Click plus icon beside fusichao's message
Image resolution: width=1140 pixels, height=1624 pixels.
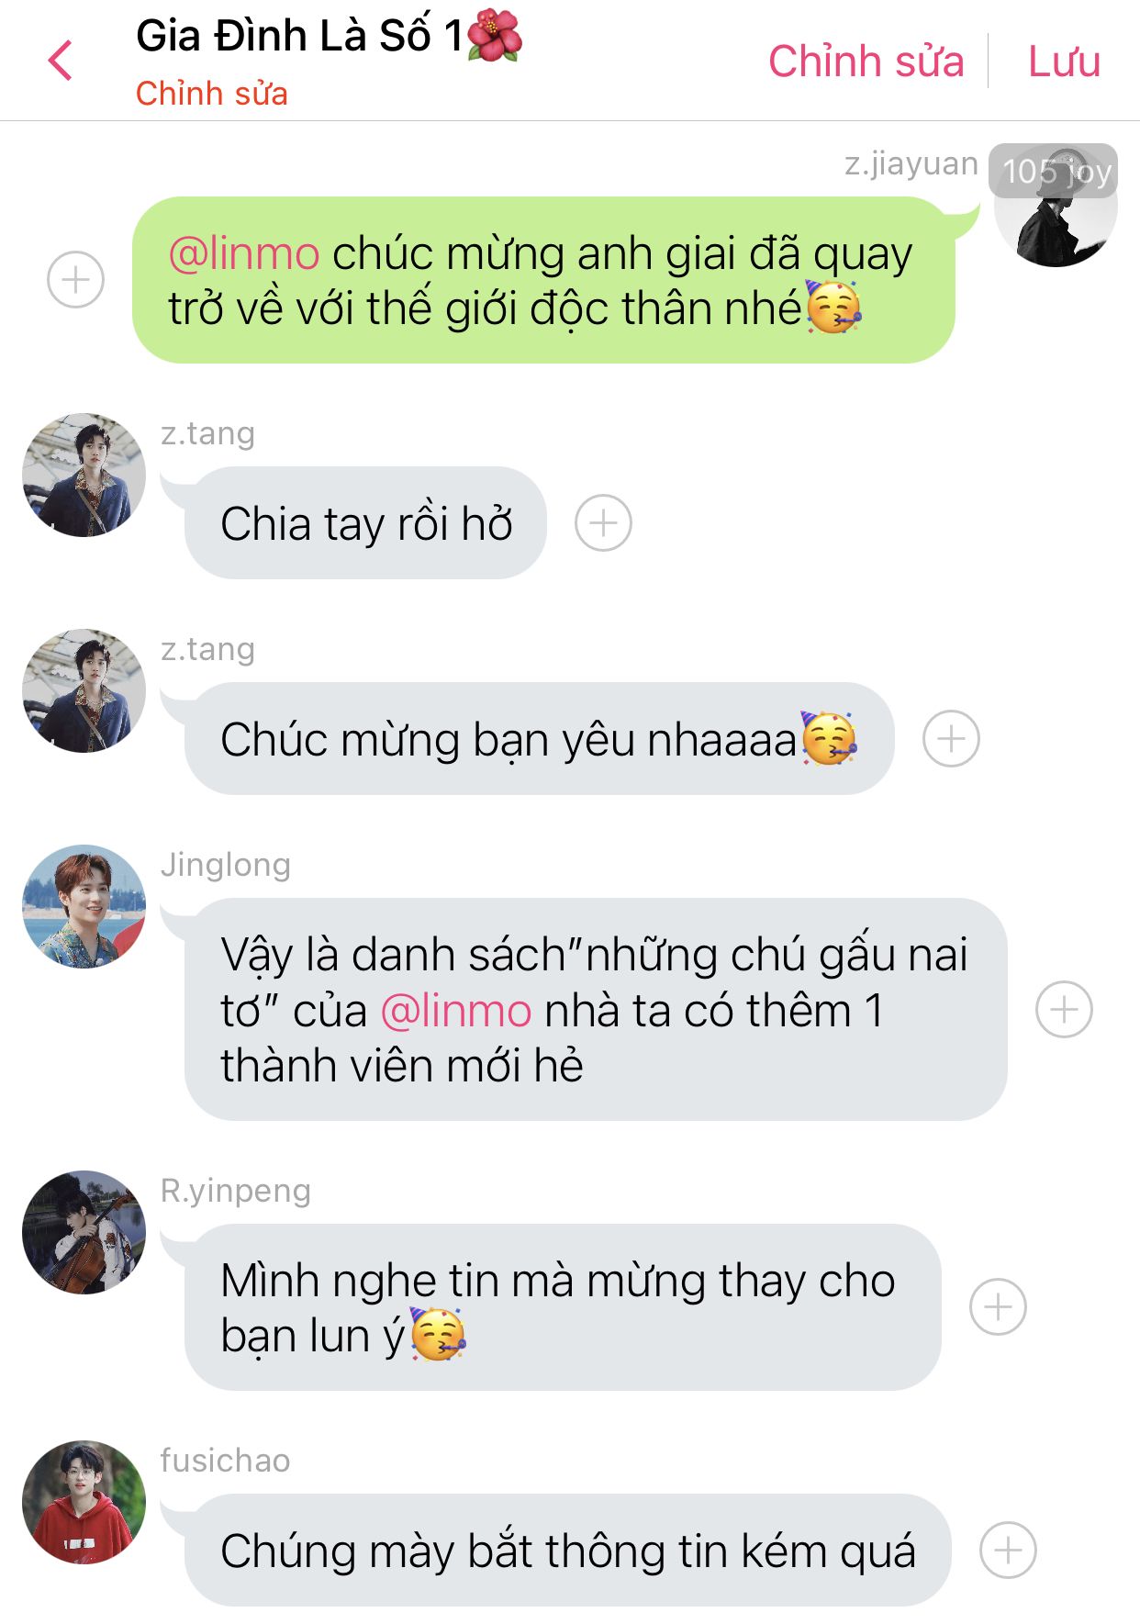click(1008, 1551)
